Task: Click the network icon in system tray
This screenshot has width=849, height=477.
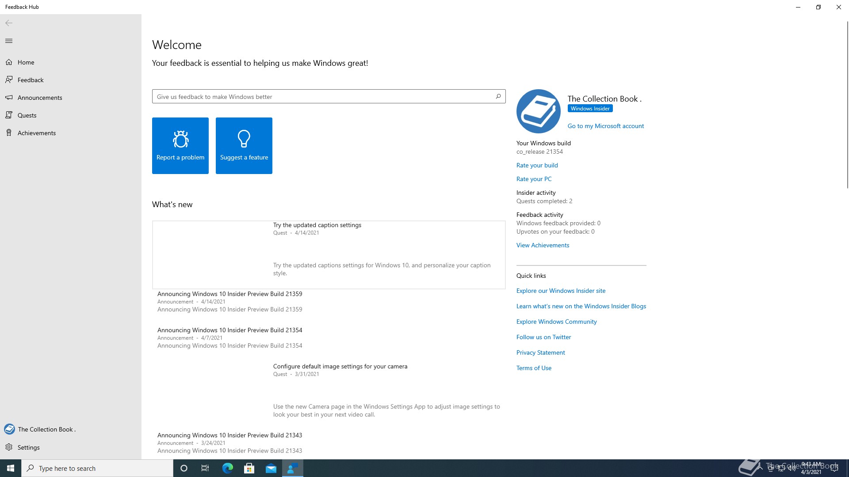Action: (x=781, y=468)
